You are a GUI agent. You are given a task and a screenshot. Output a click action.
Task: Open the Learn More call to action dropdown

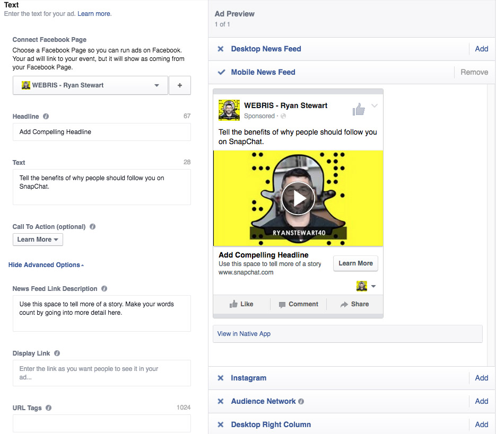pos(38,240)
